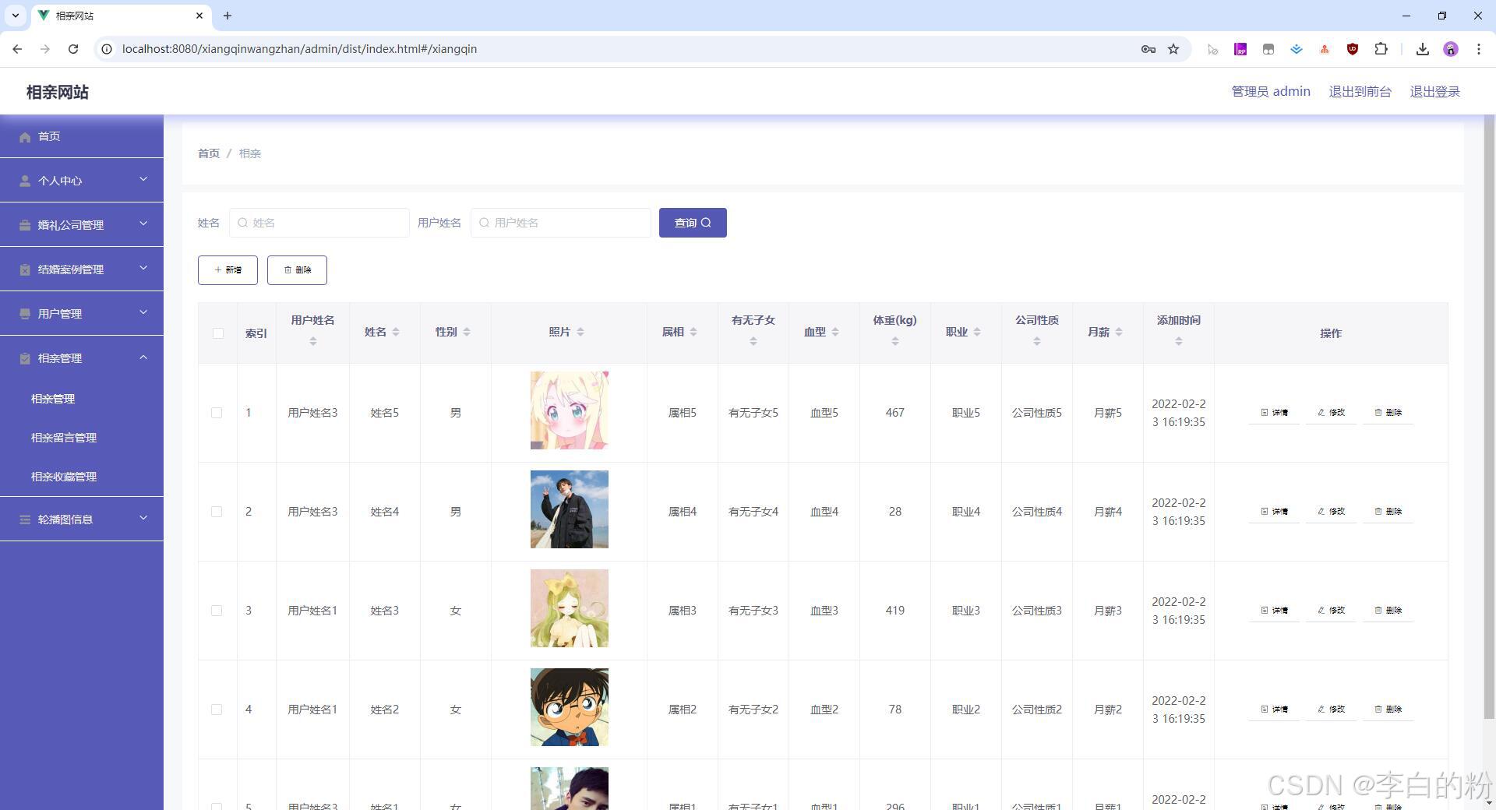Sort table by 体重(kg) column
Screen dimensions: 1496x810
click(895, 342)
